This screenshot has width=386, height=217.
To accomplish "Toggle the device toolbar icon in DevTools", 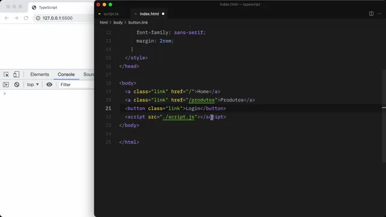I will 16,74.
